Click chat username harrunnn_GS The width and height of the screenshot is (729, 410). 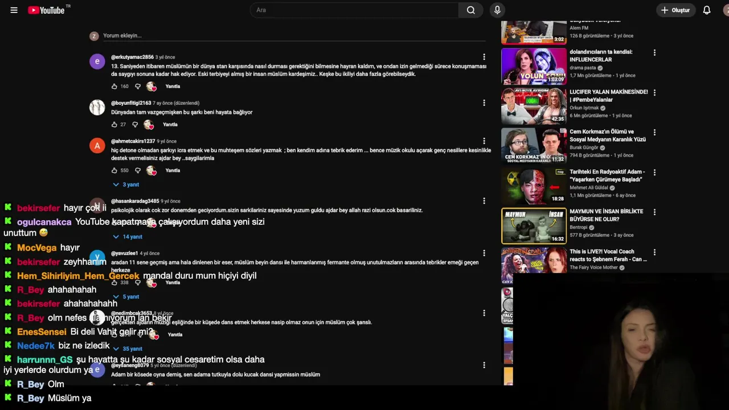pyautogui.click(x=45, y=360)
